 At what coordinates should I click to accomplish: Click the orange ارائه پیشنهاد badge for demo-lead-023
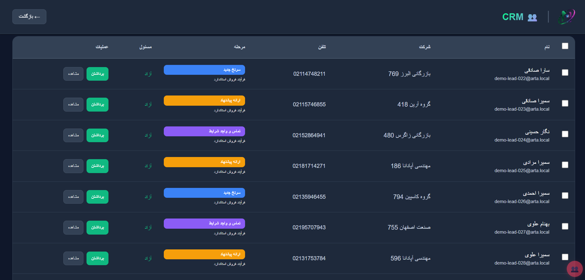click(x=204, y=101)
